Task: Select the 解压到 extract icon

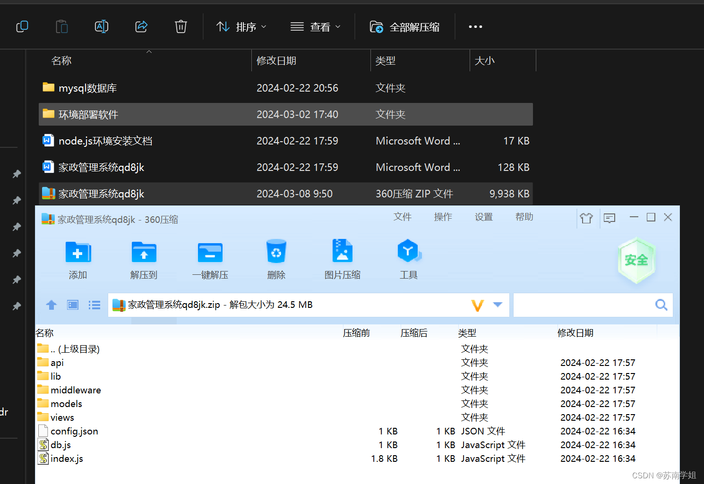Action: point(144,259)
